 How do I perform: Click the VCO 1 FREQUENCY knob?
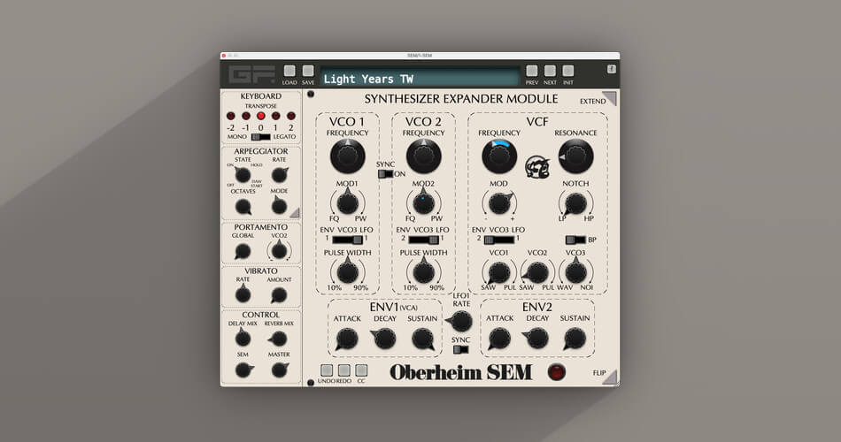[348, 156]
